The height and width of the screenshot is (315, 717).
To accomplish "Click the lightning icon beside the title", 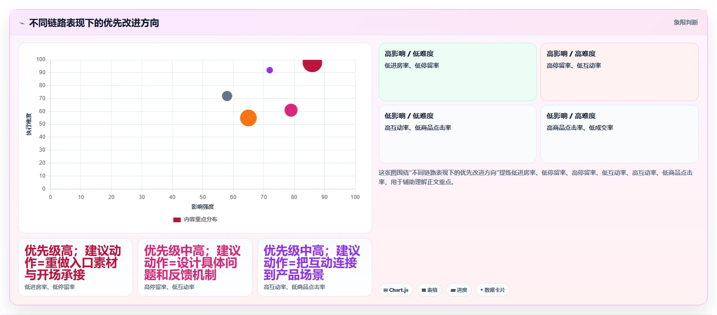I will coord(22,23).
